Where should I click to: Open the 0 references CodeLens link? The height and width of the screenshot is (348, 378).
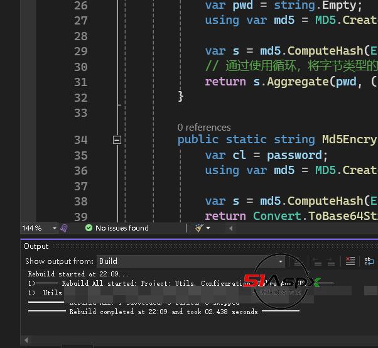point(204,128)
